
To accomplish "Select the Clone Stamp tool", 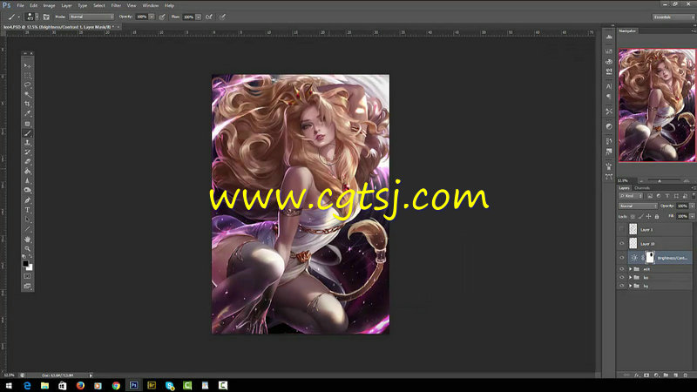I will 28,143.
